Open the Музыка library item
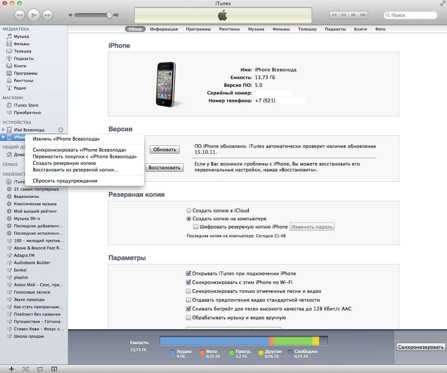Screen dimensions: 447x373 [x=21, y=36]
